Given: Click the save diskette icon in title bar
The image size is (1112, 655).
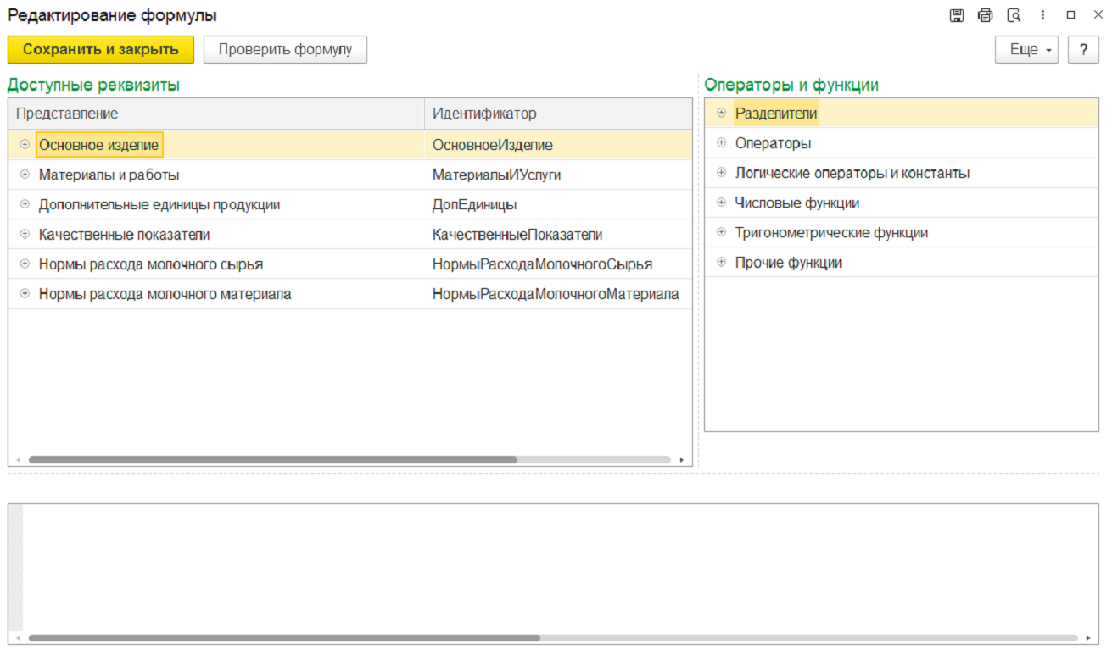Looking at the screenshot, I should (x=957, y=15).
